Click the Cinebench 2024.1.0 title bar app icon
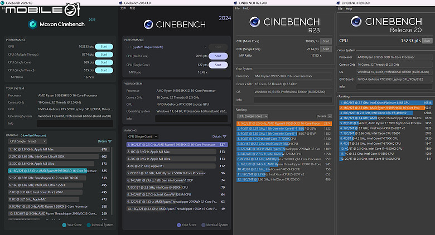The image size is (435, 235). pyautogui.click(x=120, y=3)
